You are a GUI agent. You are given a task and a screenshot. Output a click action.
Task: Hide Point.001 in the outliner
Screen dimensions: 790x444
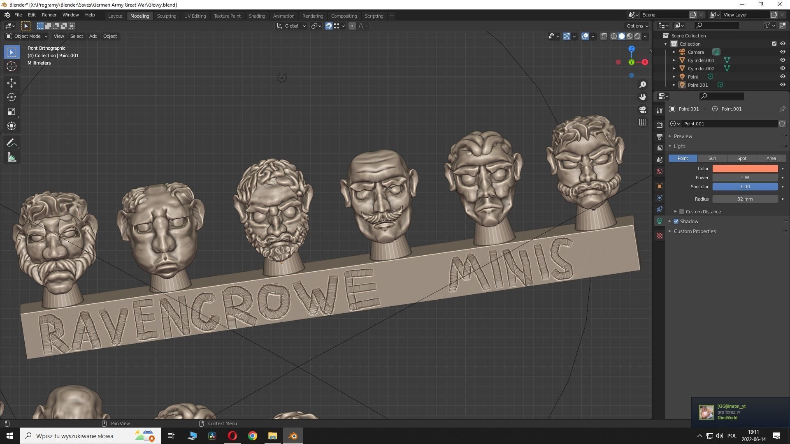(783, 85)
